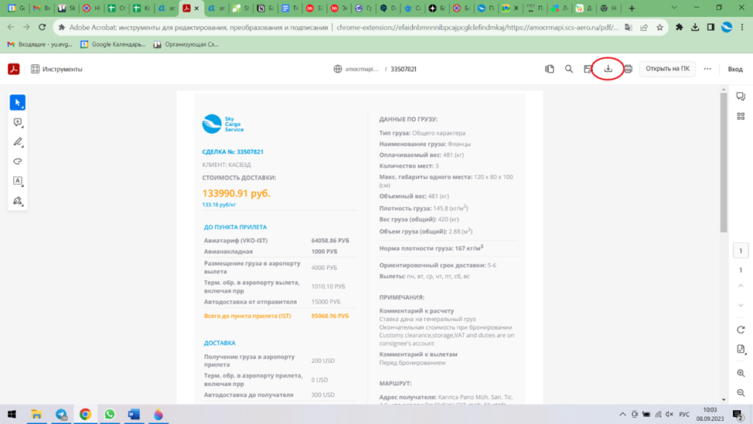The width and height of the screenshot is (753, 424).
Task: Open the search magnifier in Acrobat toolbar
Action: [569, 69]
